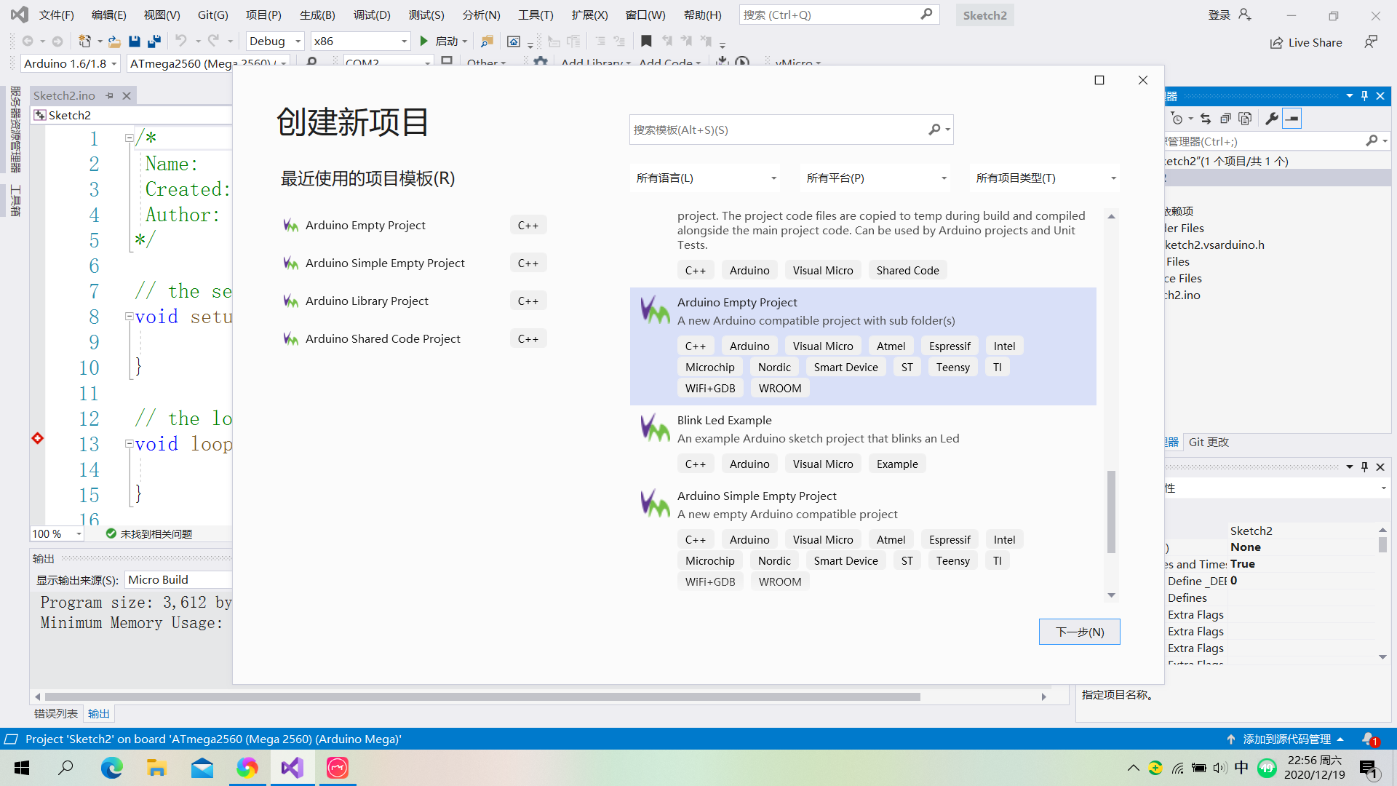Image resolution: width=1397 pixels, height=786 pixels.
Task: Open Solution Explorer properties wrench icon
Action: click(1271, 119)
